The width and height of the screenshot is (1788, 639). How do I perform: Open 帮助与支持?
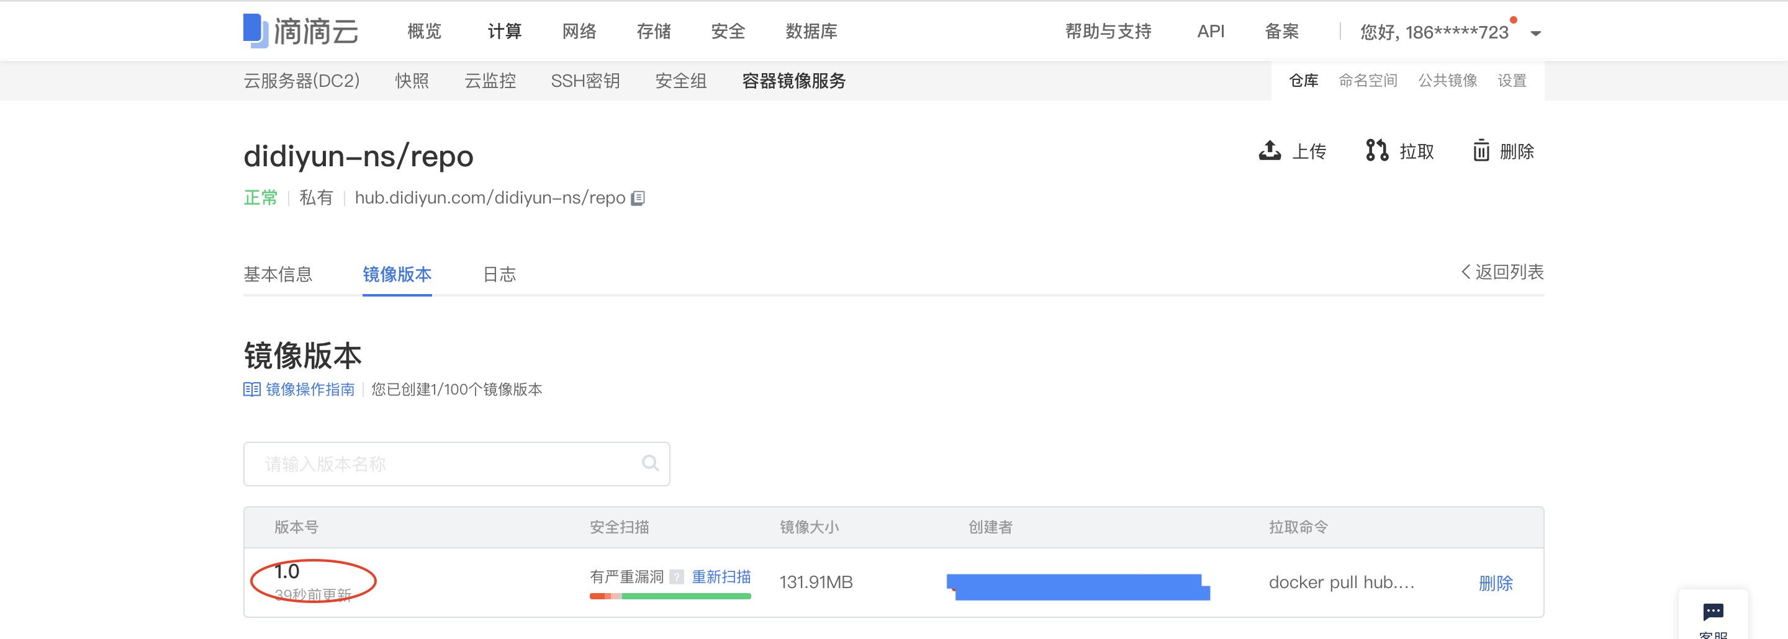[x=1108, y=31]
